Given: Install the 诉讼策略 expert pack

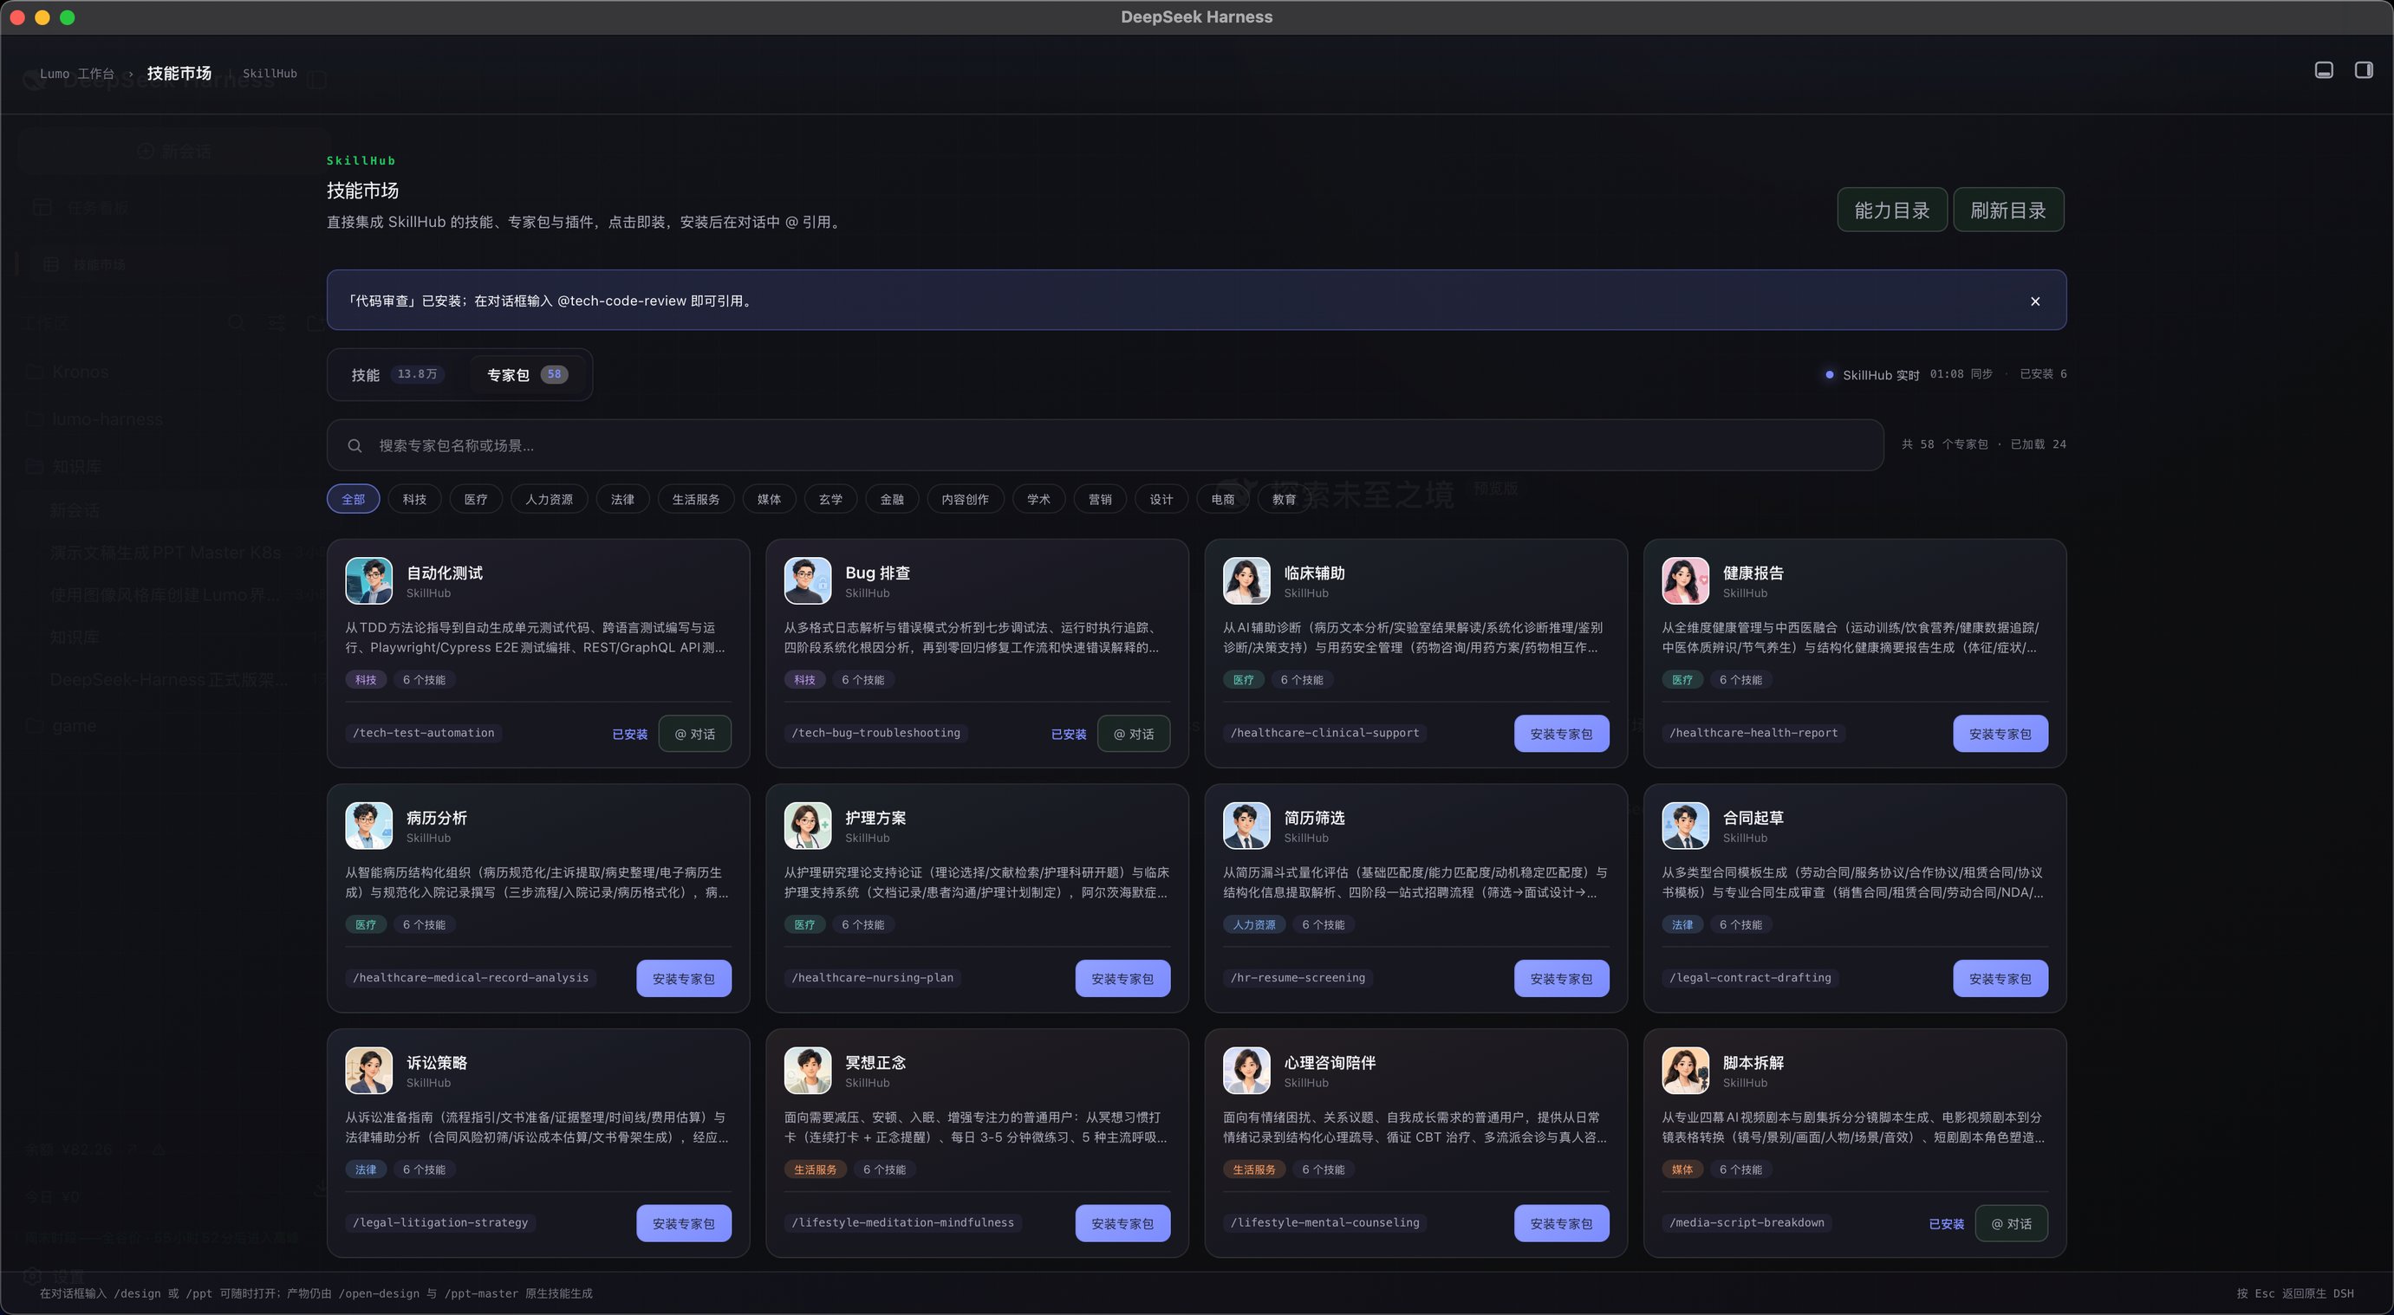Looking at the screenshot, I should pos(684,1223).
